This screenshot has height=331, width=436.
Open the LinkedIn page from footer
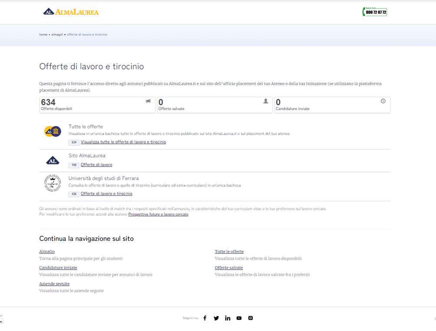(228, 318)
